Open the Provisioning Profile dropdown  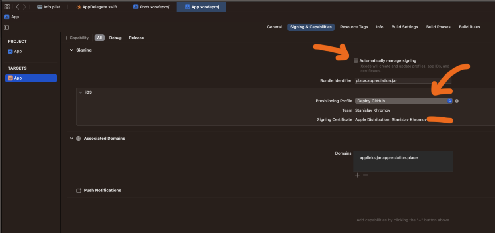(404, 101)
